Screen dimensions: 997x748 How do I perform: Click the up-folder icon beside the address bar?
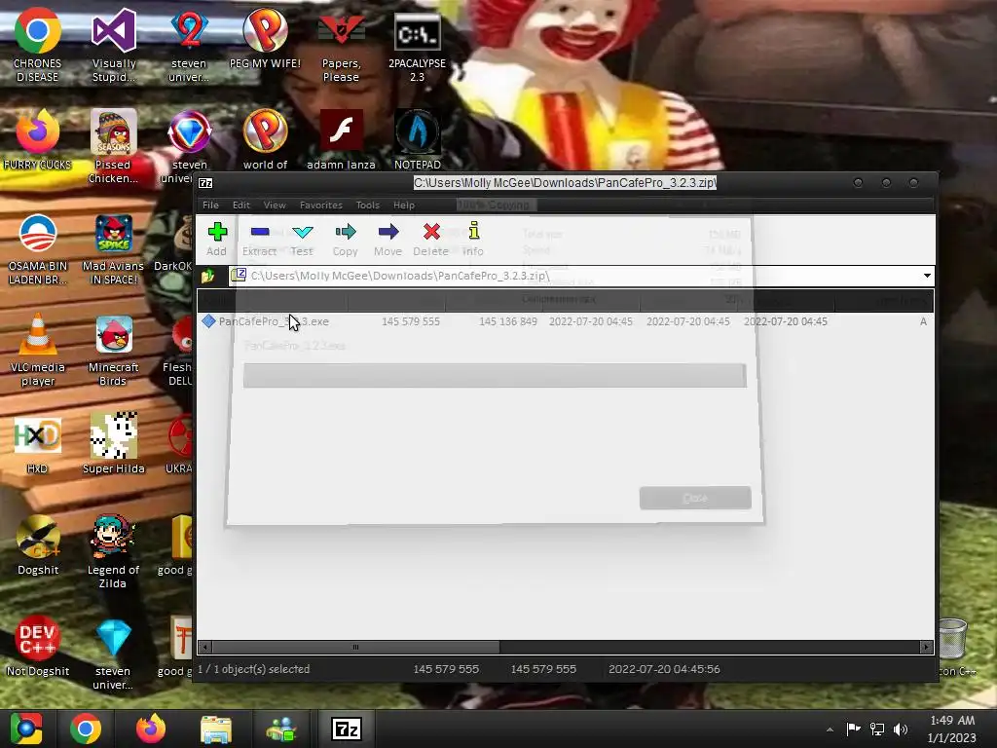pos(208,276)
